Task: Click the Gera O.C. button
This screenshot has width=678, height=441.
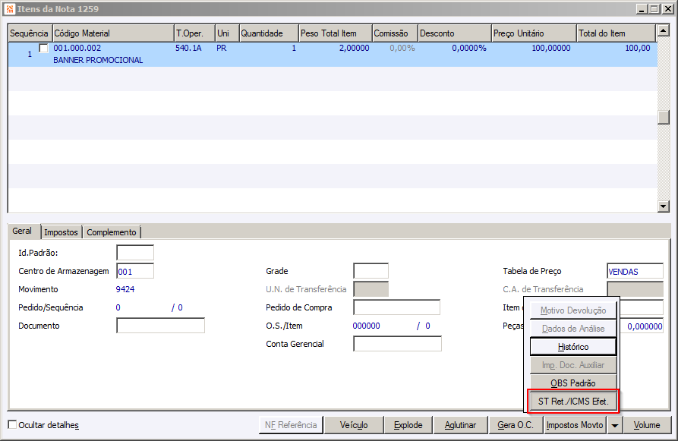Action: pyautogui.click(x=516, y=425)
